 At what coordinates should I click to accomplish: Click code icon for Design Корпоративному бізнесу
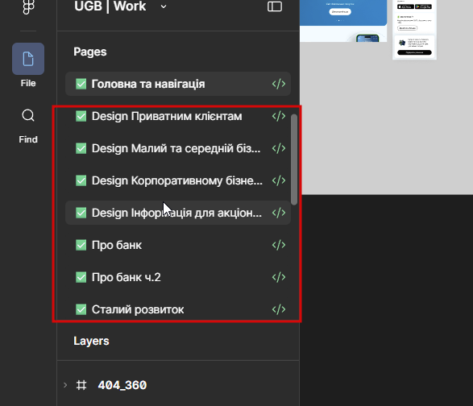tap(279, 180)
